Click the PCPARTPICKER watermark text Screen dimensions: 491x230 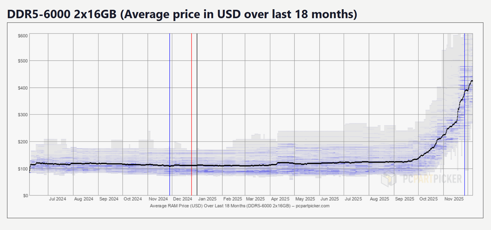pos(432,179)
